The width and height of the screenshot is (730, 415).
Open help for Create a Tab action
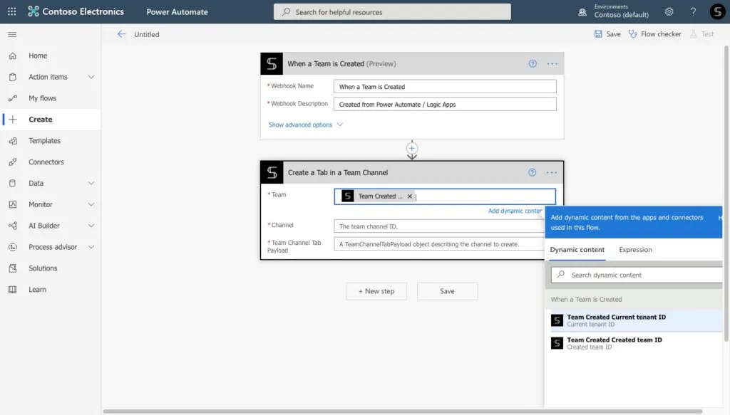click(x=532, y=172)
